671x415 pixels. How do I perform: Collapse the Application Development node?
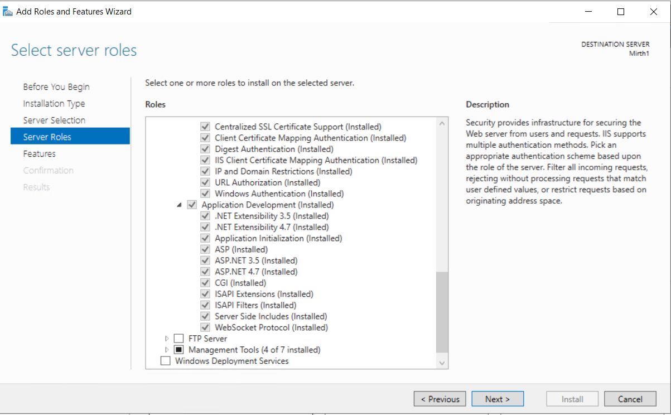(179, 205)
